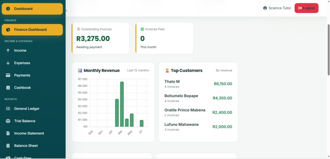
Task: Click customer Boitumelo Bopape
Action: [x=181, y=96]
